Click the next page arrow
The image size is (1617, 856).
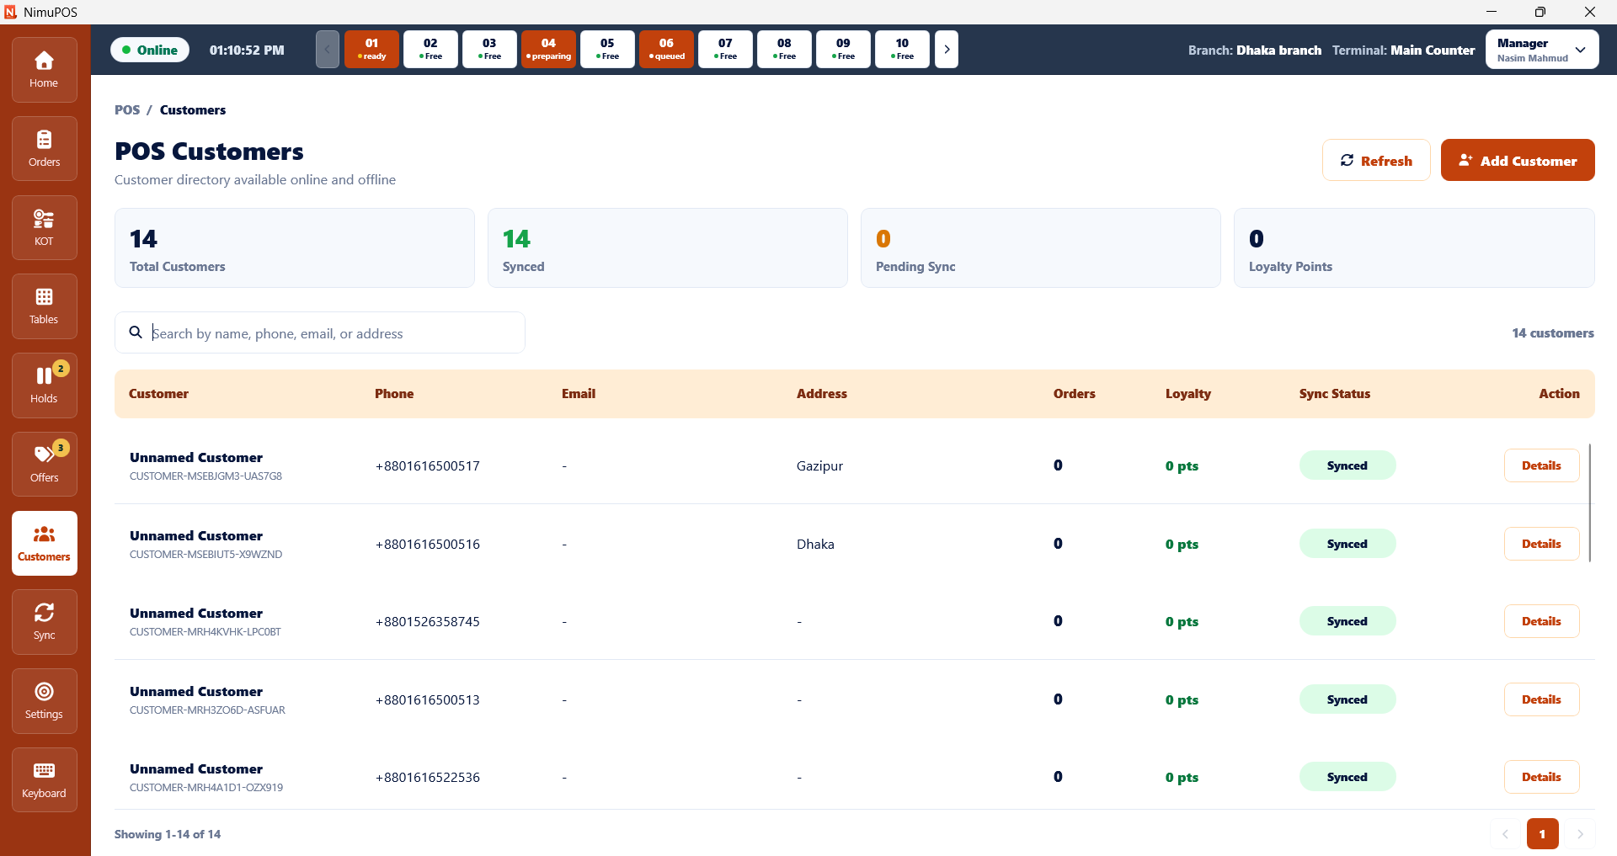coord(1580,834)
